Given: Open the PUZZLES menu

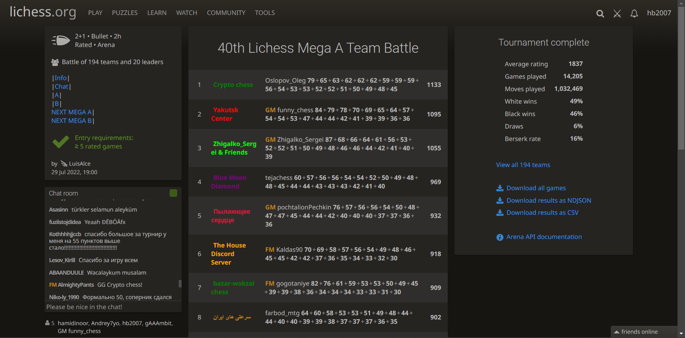Looking at the screenshot, I should click(125, 13).
